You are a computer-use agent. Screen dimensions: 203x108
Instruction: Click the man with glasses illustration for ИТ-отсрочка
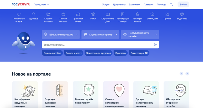180,90
